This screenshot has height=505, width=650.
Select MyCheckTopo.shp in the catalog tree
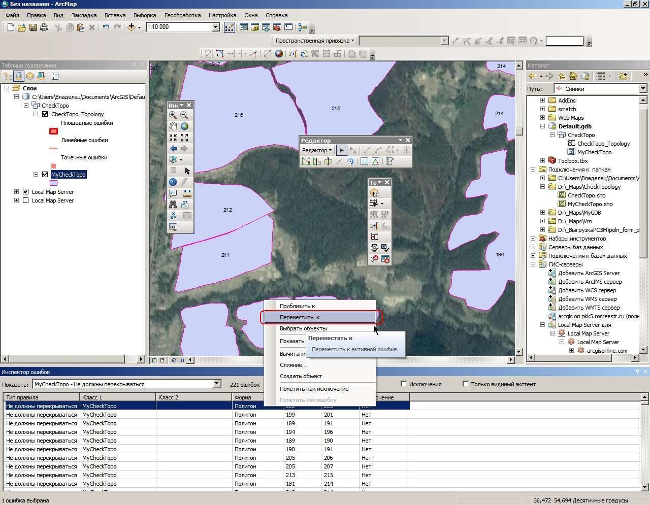[590, 204]
